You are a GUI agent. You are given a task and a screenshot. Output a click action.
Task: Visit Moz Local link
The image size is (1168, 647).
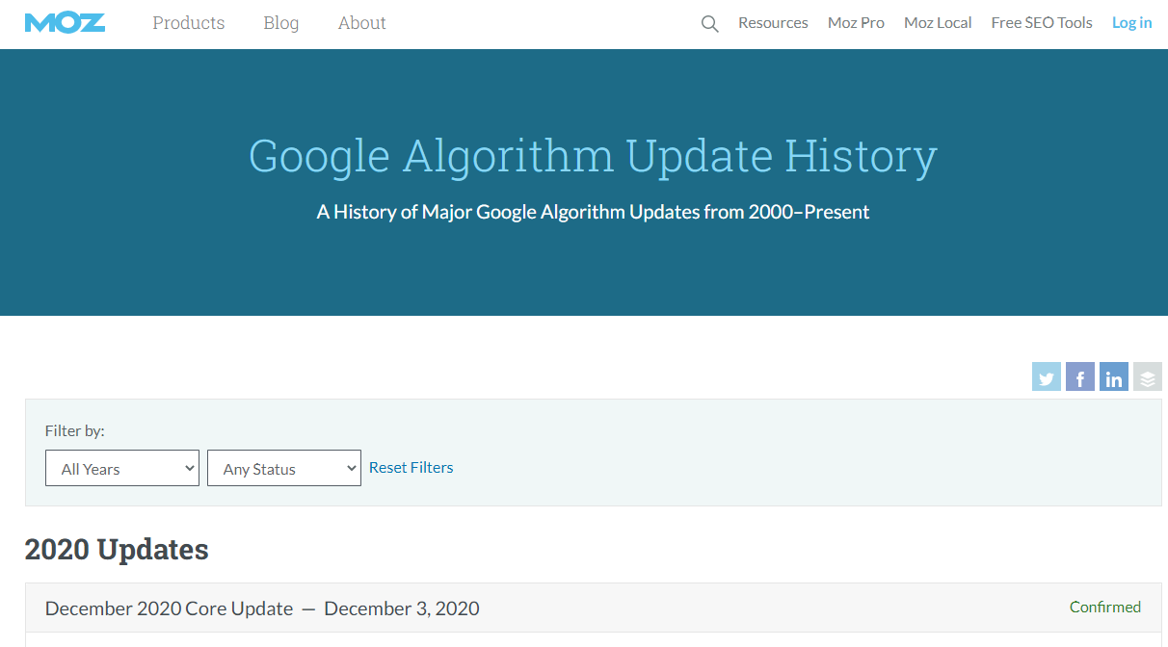938,23
